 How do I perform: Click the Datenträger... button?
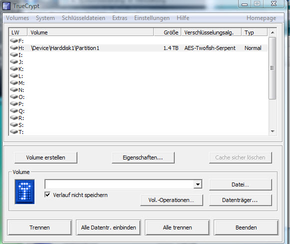coord(241,200)
